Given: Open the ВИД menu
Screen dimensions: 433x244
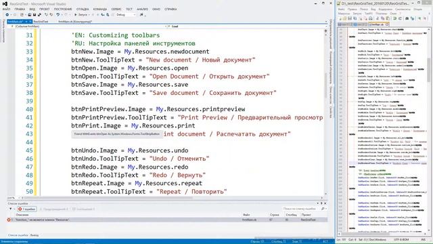Looking at the screenshot, I should point(32,9).
